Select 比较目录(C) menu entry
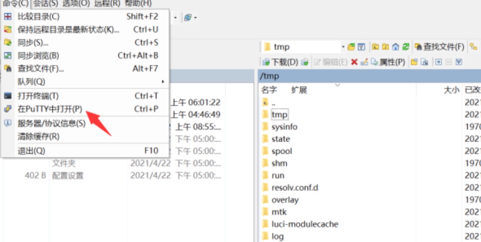 (x=85, y=17)
